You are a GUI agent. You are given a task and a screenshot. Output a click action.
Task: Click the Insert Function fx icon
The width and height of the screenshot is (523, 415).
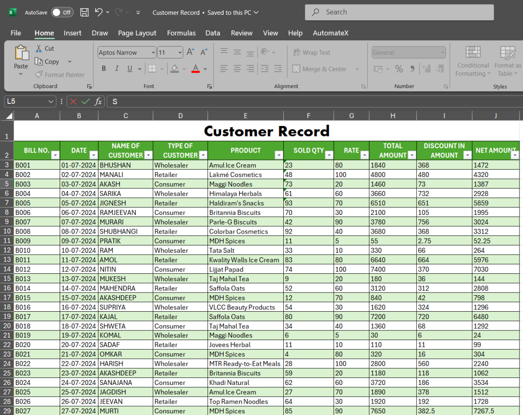coord(98,102)
